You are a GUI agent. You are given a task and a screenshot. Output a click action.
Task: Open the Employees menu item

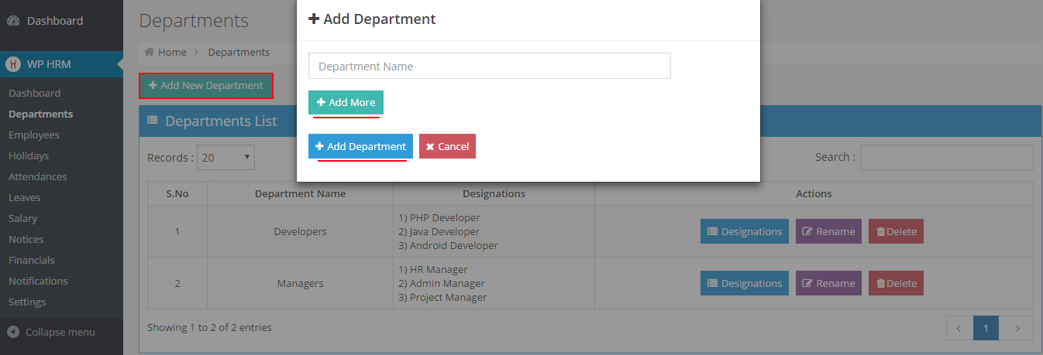point(34,135)
